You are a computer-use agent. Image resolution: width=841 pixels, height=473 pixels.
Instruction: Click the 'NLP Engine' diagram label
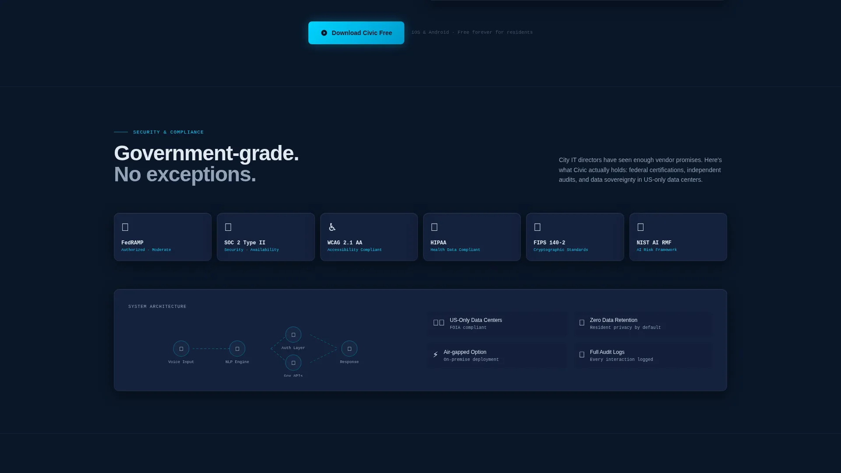coord(237,362)
